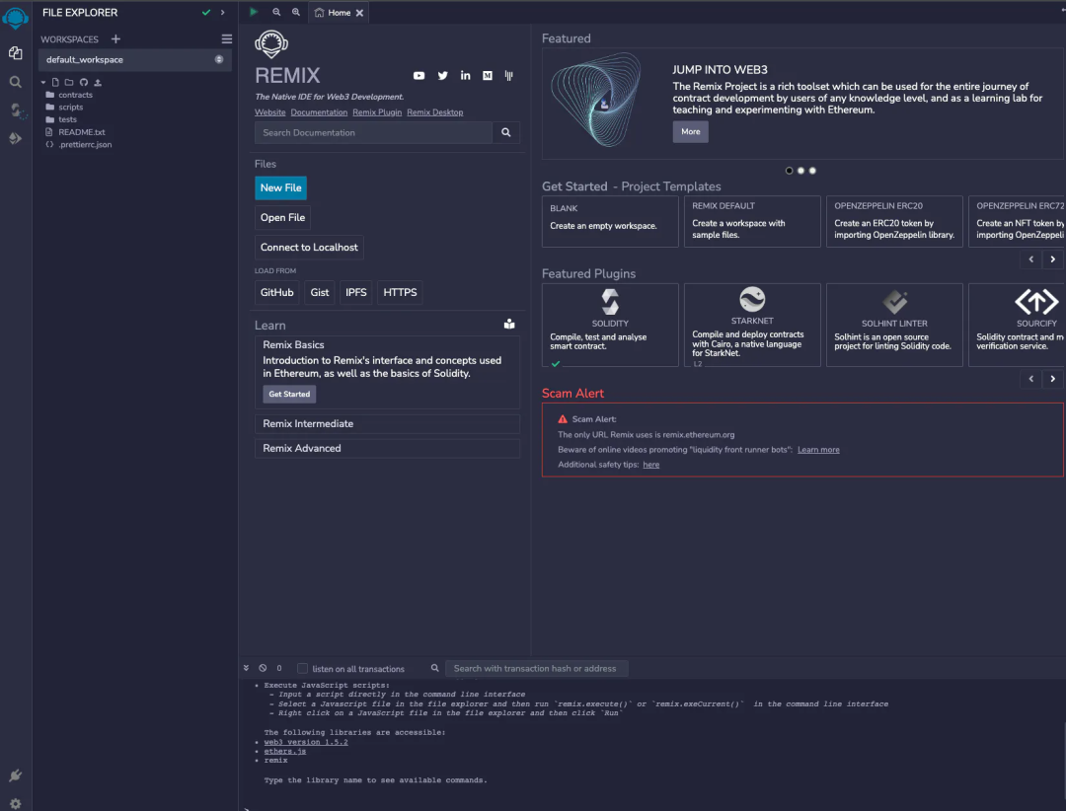Screen dimensions: 1066x811
Task: Collapse the workspace file tree with the triangle
Action: click(x=43, y=82)
